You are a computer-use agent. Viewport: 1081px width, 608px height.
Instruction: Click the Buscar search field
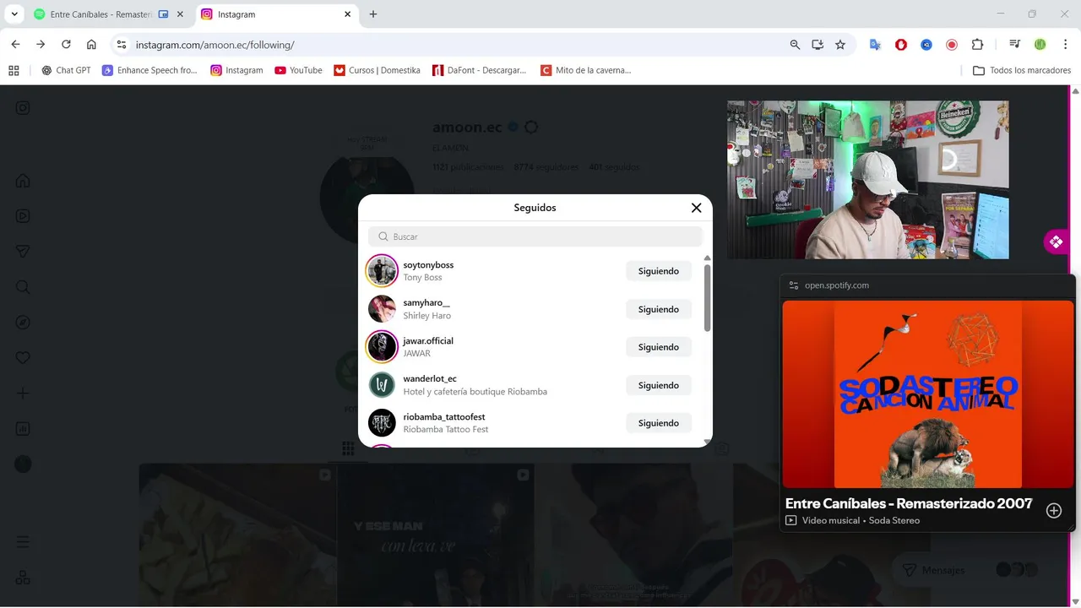535,236
